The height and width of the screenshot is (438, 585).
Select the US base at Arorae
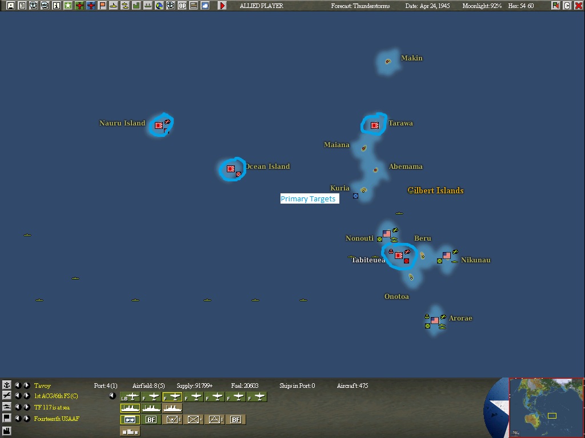point(435,321)
